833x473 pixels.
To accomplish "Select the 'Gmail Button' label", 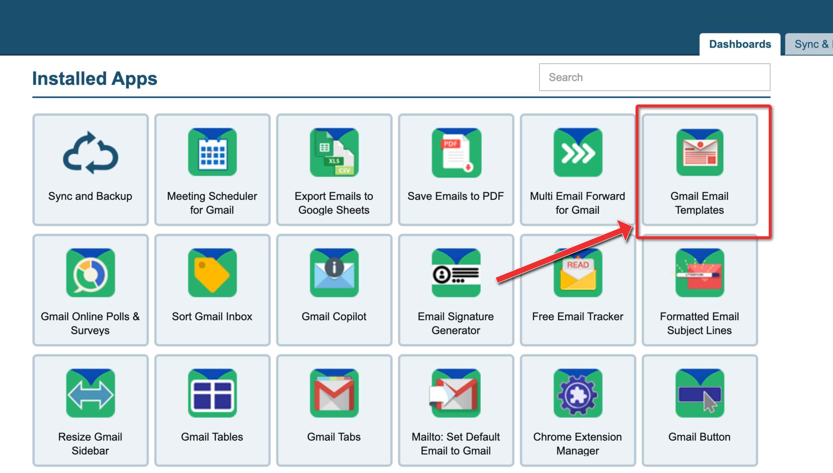I will pyautogui.click(x=700, y=437).
